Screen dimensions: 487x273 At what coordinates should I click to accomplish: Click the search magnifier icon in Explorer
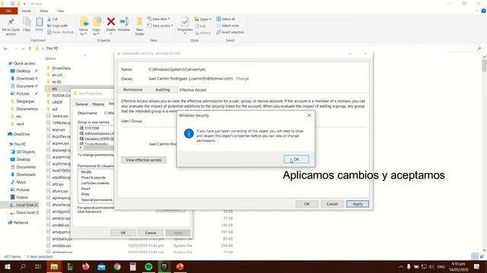(x=479, y=49)
